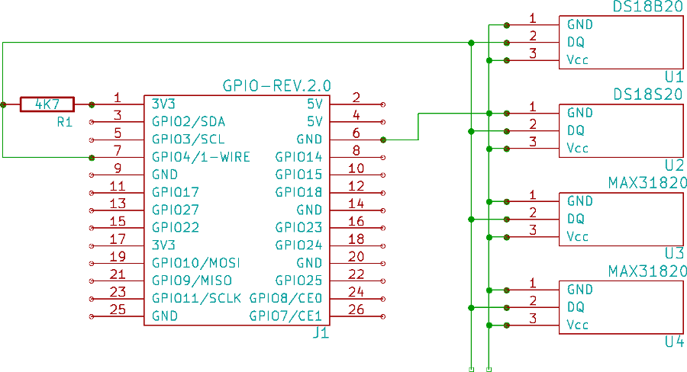Click the Vcc pin label of U1
The height and width of the screenshot is (372, 687).
click(x=578, y=59)
